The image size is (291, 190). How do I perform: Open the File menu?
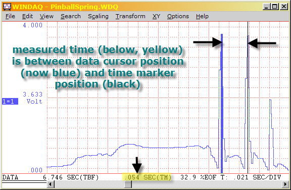click(10, 16)
